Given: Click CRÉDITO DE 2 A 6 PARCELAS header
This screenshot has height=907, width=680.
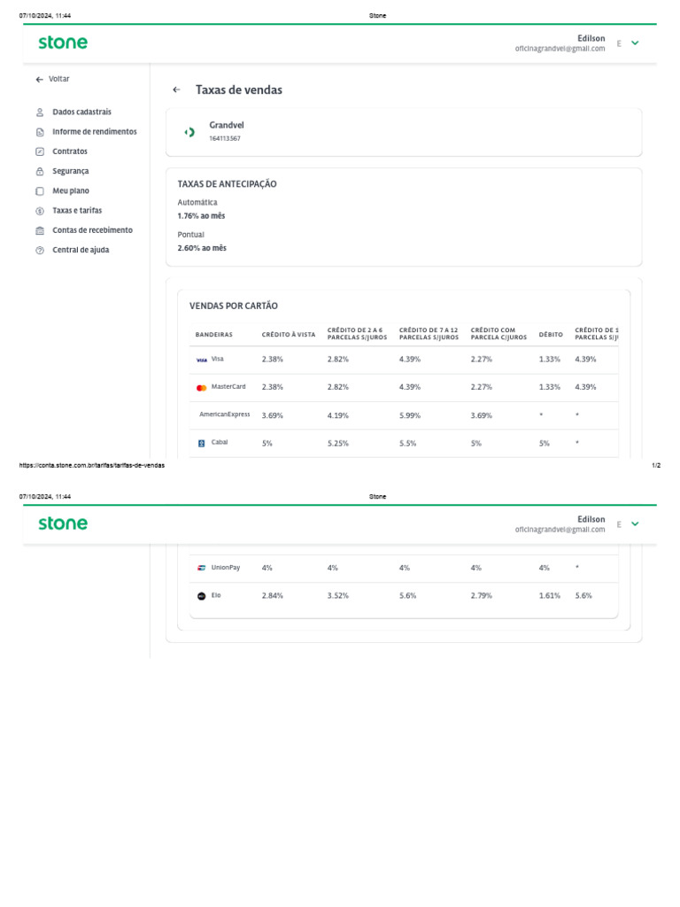Looking at the screenshot, I should pos(358,334).
